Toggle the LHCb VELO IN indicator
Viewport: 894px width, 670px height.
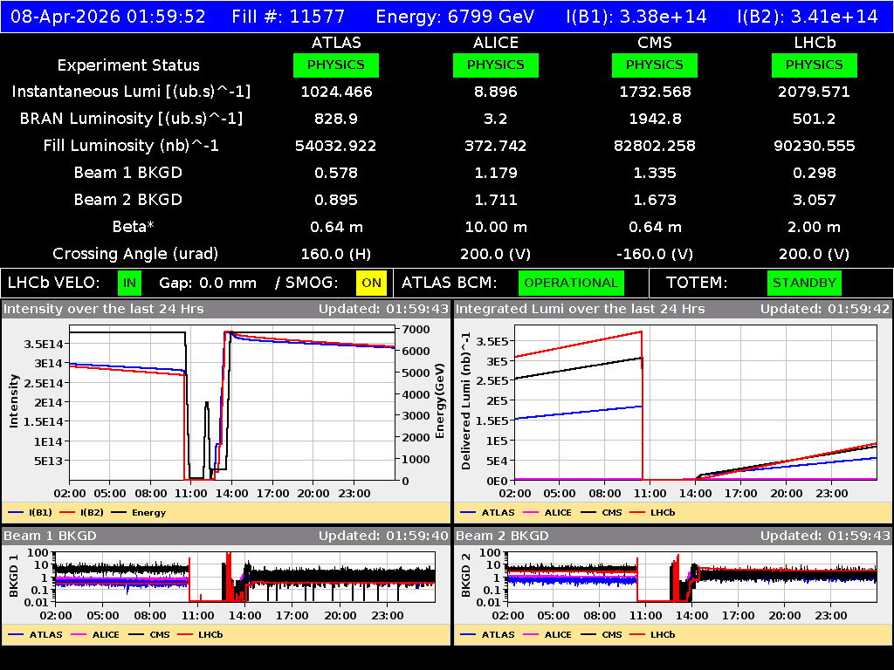point(127,283)
